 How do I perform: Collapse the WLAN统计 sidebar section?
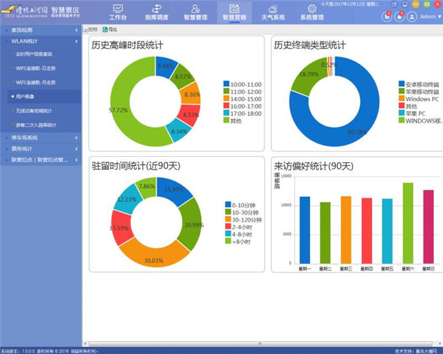coord(40,42)
